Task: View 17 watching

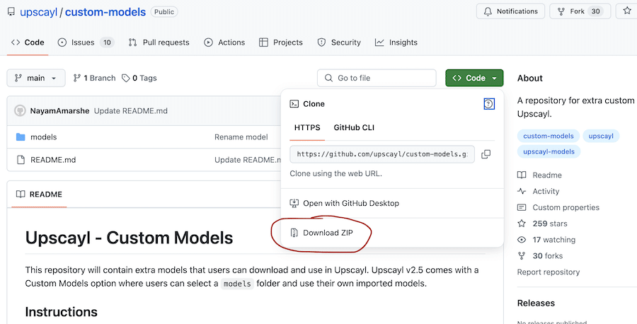Action: (x=546, y=240)
